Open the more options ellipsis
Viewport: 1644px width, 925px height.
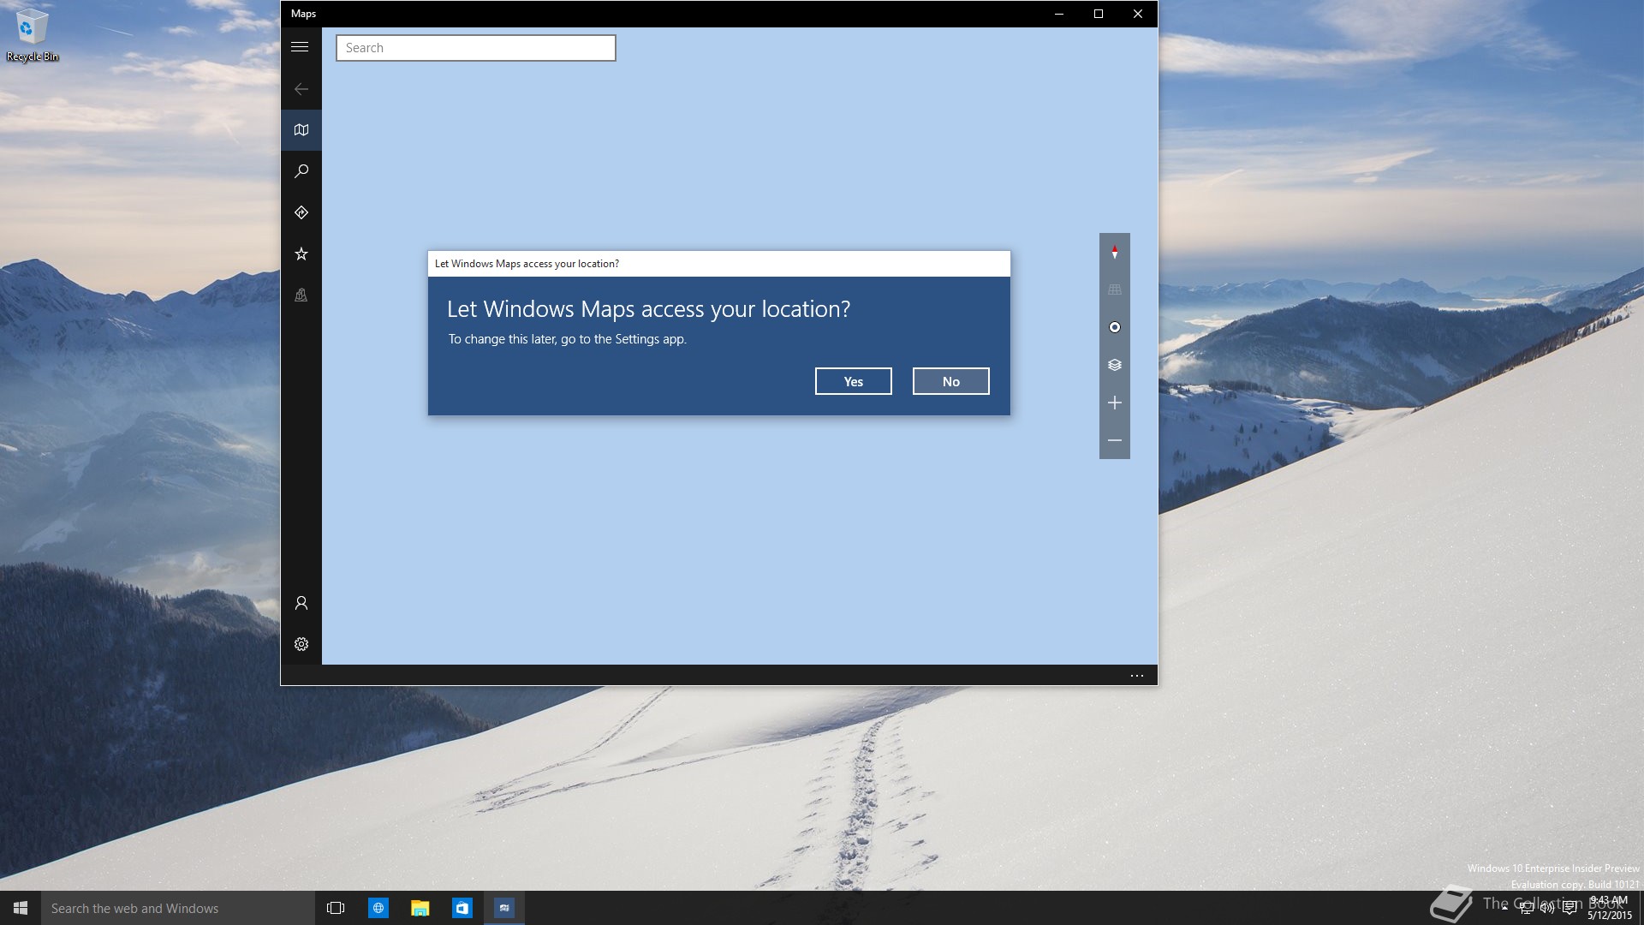(x=1136, y=676)
